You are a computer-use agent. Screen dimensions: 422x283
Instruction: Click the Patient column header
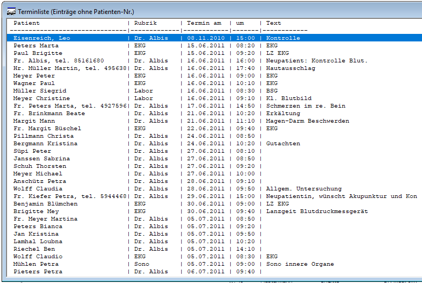[x=26, y=23]
